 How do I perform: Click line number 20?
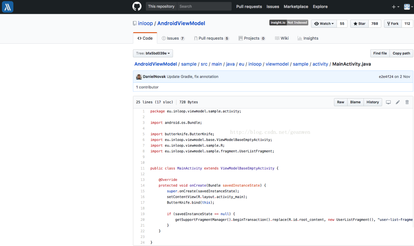pyautogui.click(x=142, y=220)
